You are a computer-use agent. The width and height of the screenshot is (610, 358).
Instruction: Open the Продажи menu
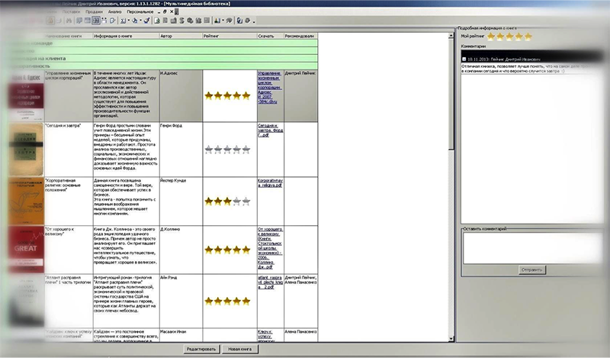(x=94, y=11)
